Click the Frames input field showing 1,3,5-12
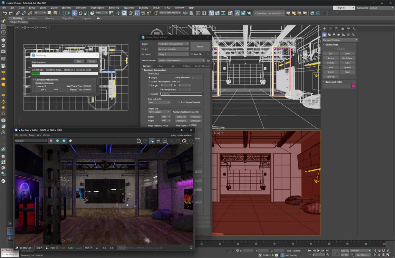The image size is (395, 258). (182, 94)
